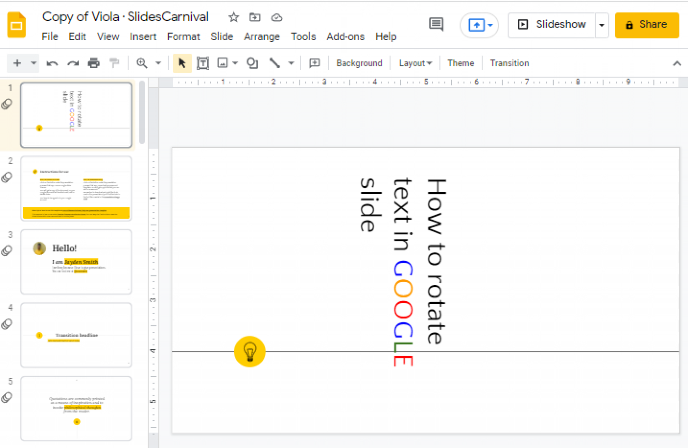
Task: Open the Help menu
Action: (386, 36)
